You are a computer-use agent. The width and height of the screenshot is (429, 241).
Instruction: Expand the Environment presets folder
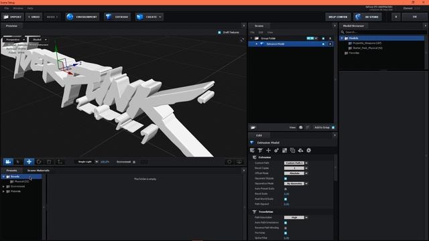pos(3,187)
